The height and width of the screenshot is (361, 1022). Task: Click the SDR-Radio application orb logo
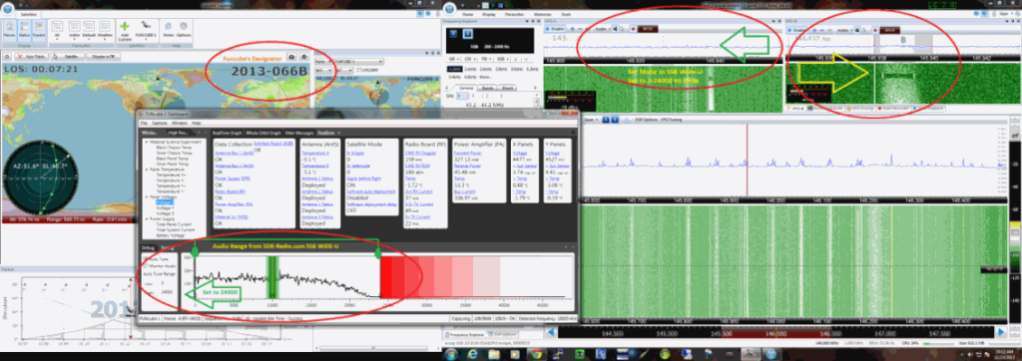(450, 10)
